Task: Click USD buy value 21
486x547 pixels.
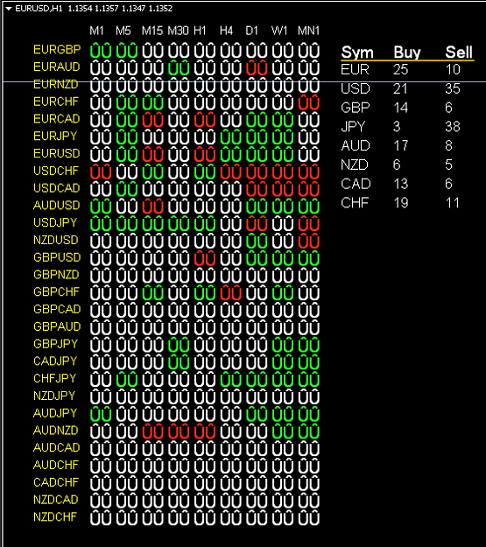Action: [400, 88]
